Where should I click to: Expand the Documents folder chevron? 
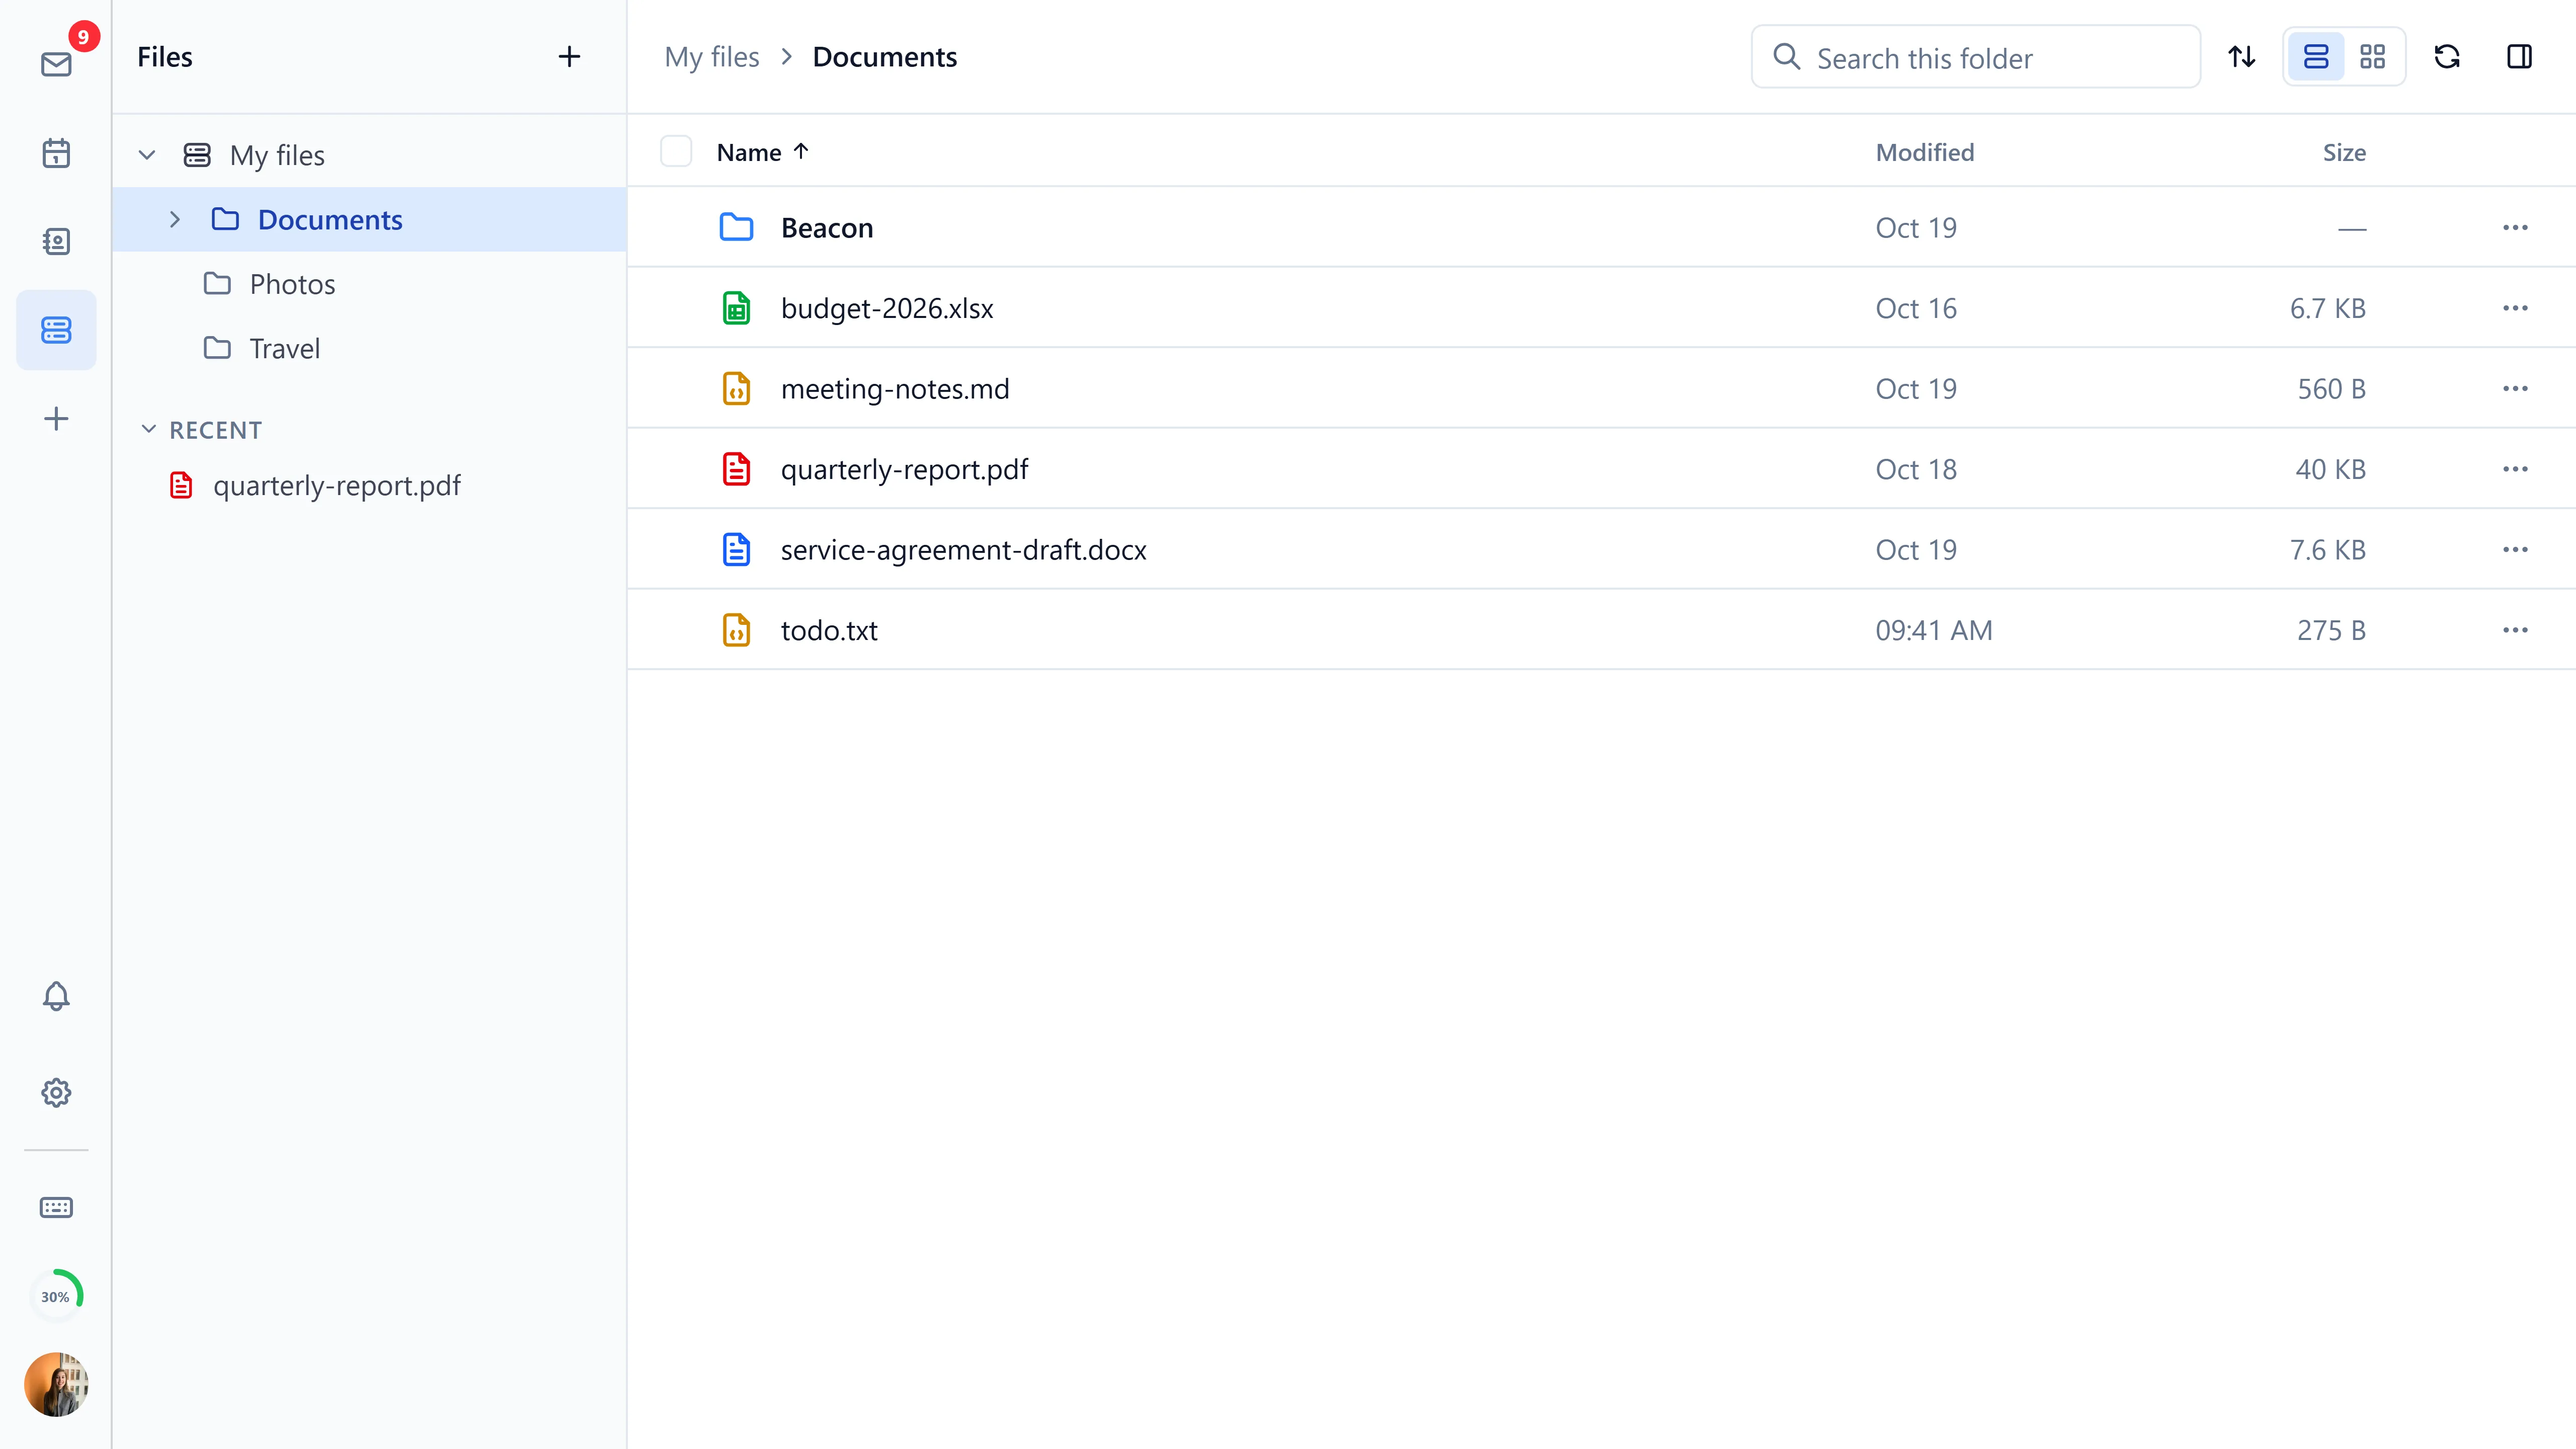tap(175, 219)
